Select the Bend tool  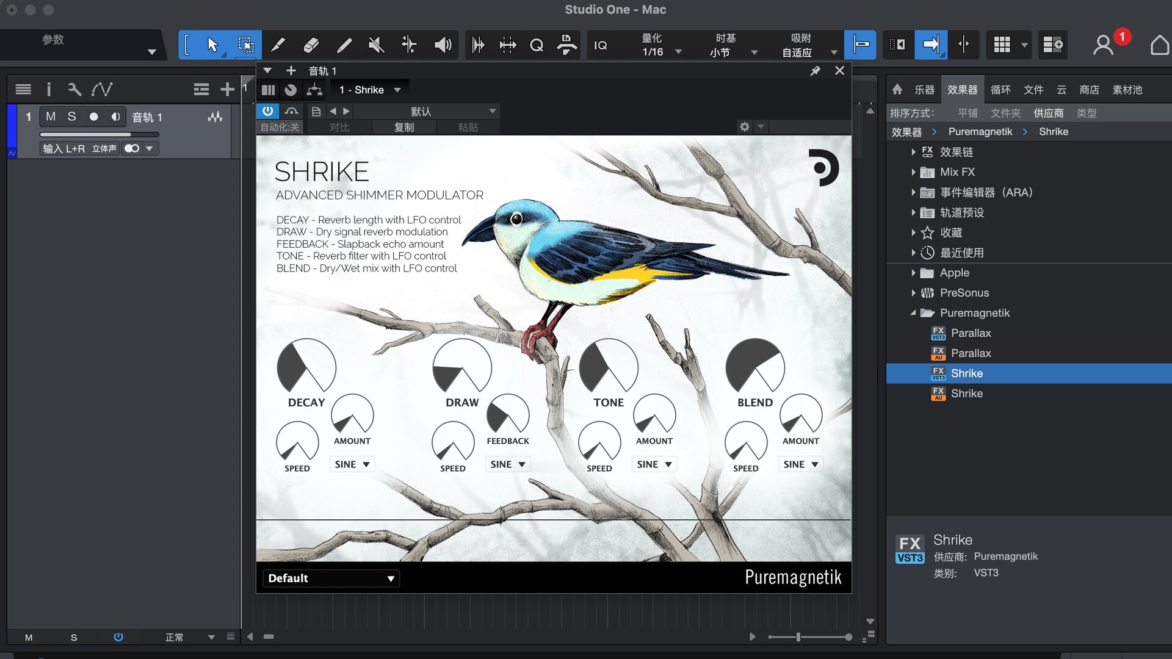(x=409, y=45)
